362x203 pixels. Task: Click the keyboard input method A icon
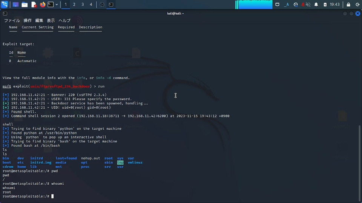287,5
